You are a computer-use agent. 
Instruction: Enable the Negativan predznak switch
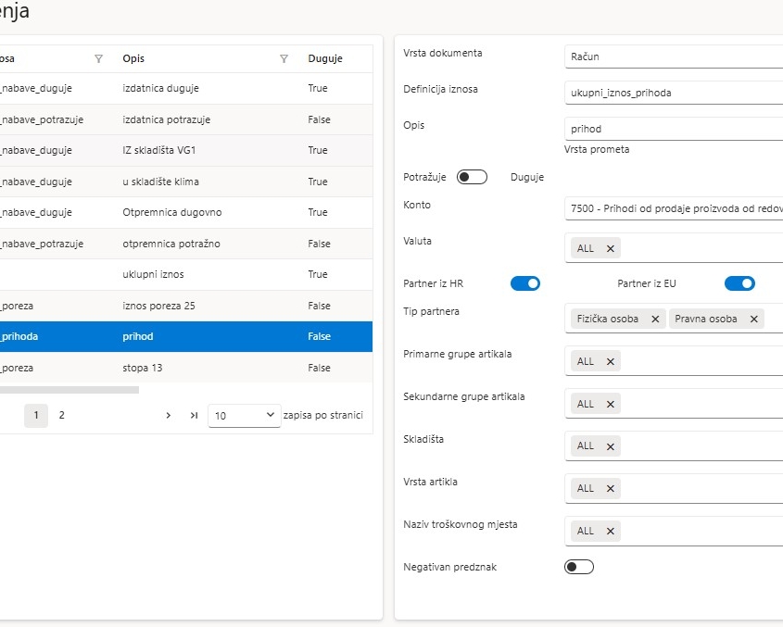point(579,567)
